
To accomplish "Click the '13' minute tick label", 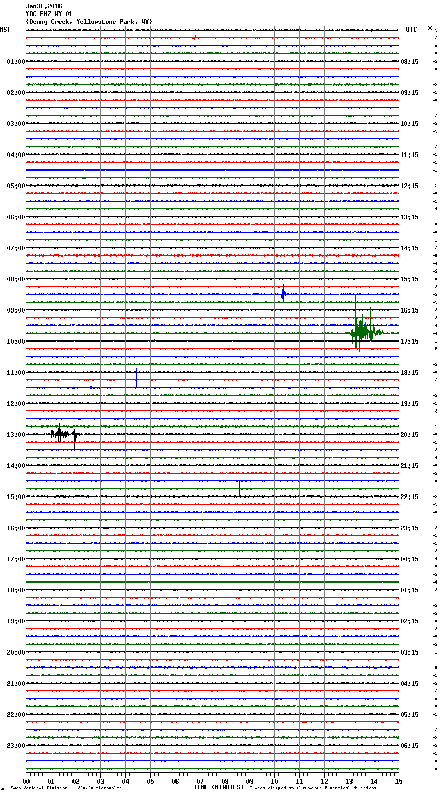I will click(349, 782).
